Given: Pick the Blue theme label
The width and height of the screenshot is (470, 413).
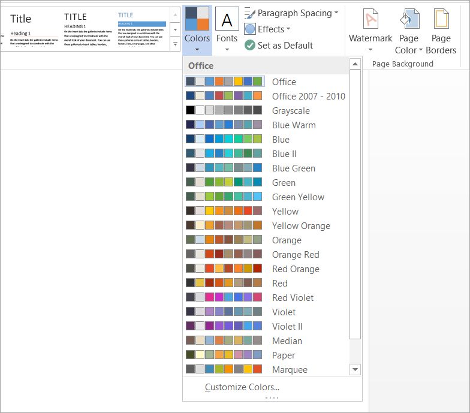Looking at the screenshot, I should pos(281,139).
